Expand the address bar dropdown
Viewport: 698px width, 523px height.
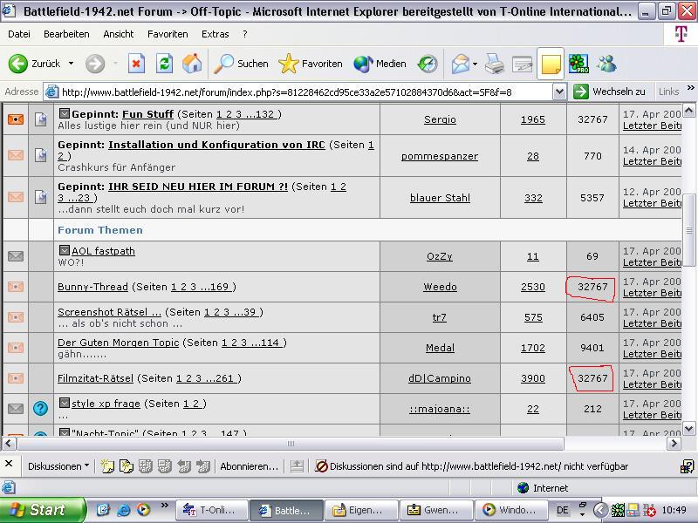pyautogui.click(x=559, y=92)
